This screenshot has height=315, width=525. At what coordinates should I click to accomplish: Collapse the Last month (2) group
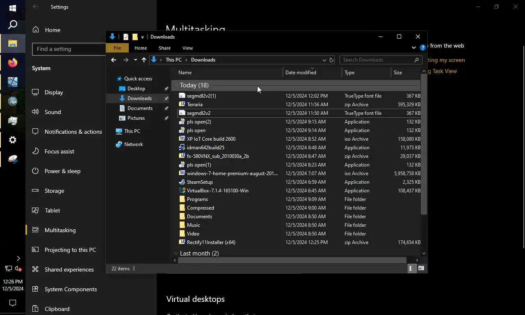click(x=176, y=253)
